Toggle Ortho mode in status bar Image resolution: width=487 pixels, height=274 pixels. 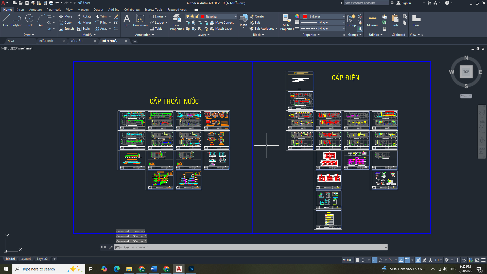point(374,260)
